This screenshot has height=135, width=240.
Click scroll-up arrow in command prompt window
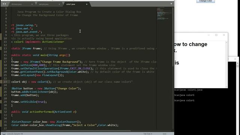[237, 63]
